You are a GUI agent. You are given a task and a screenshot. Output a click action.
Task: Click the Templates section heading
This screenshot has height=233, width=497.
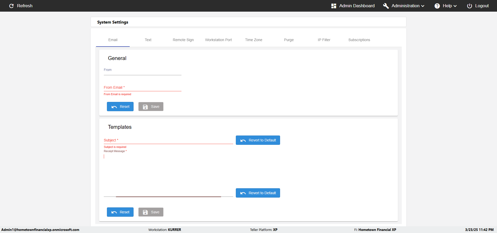pyautogui.click(x=120, y=127)
